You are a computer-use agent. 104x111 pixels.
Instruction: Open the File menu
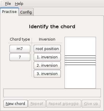(x=8, y=4)
